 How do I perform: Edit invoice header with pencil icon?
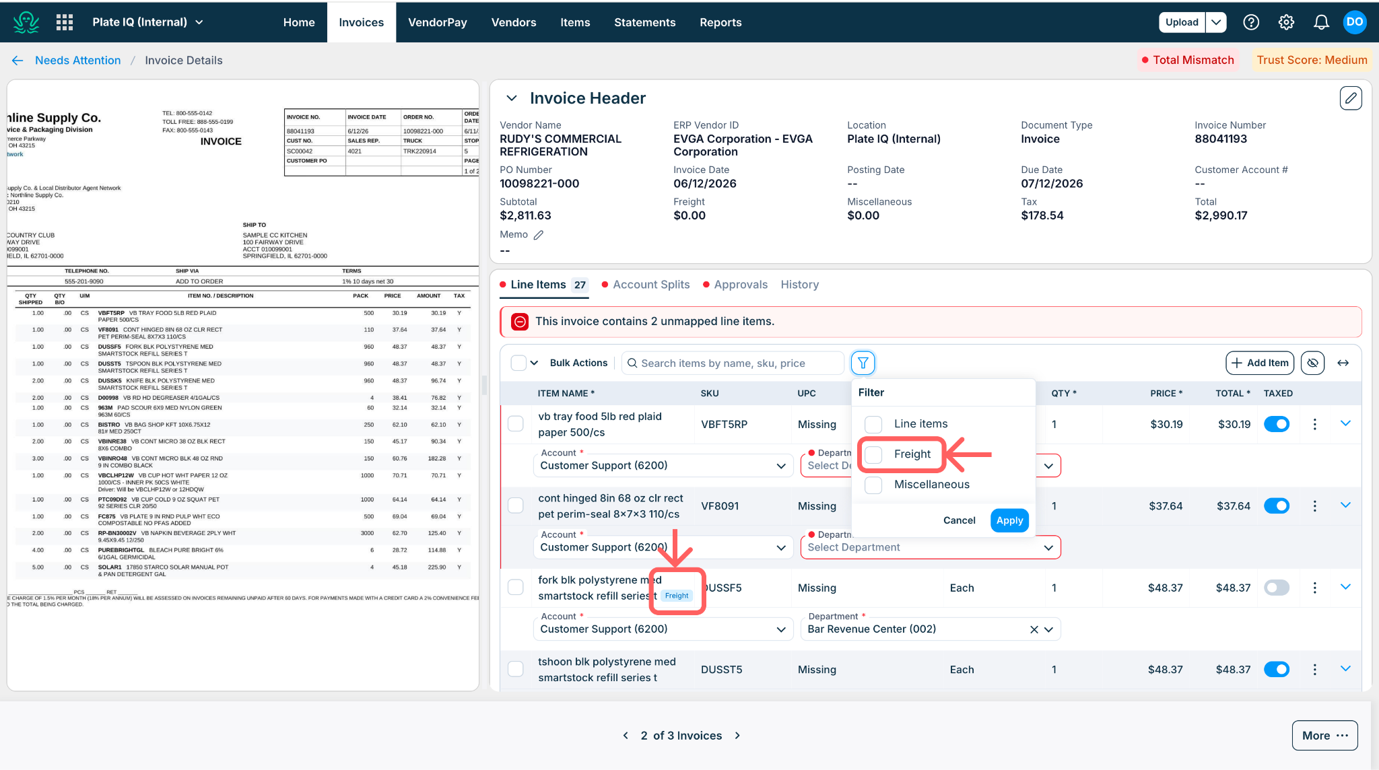point(1351,98)
